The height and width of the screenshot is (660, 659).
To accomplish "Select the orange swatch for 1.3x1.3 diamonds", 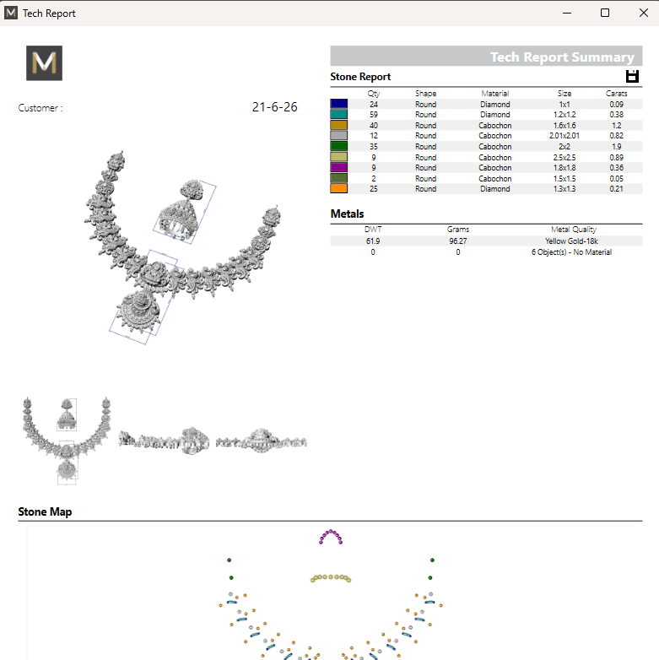I will (x=338, y=188).
